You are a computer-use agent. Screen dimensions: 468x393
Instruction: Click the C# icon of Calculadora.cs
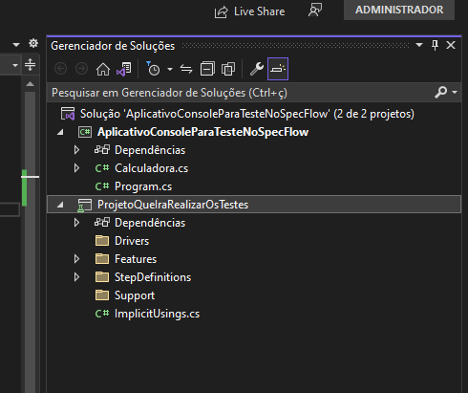click(x=102, y=168)
